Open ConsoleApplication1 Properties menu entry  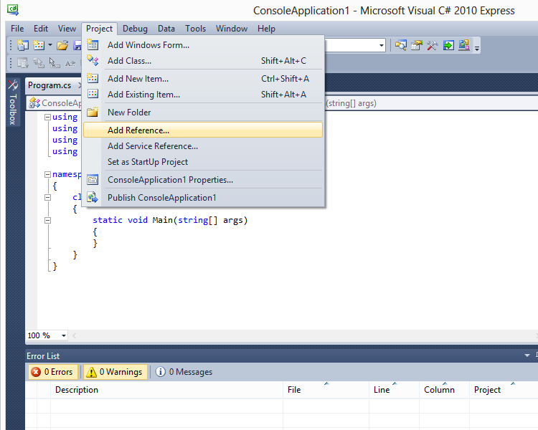tap(203, 180)
